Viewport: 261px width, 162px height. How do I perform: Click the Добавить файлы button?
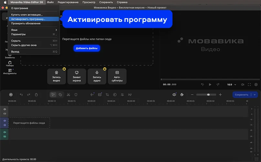coord(87,48)
